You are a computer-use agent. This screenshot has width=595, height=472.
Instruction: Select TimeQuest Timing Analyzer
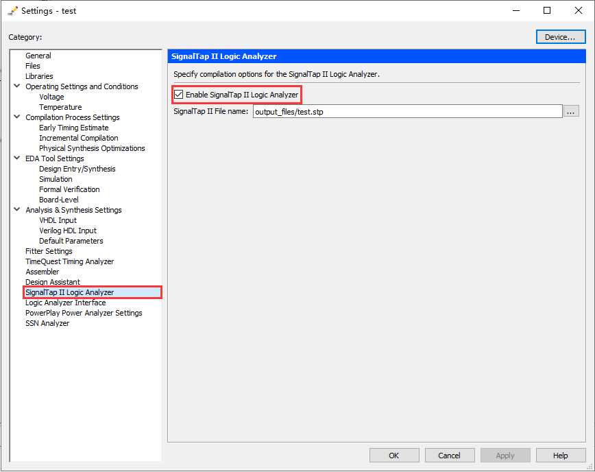pos(69,261)
